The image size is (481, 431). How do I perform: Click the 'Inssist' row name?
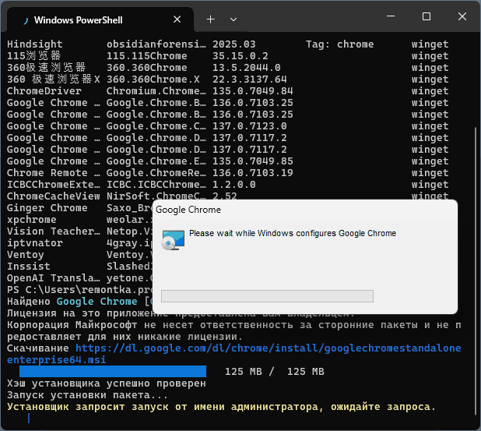(x=29, y=266)
